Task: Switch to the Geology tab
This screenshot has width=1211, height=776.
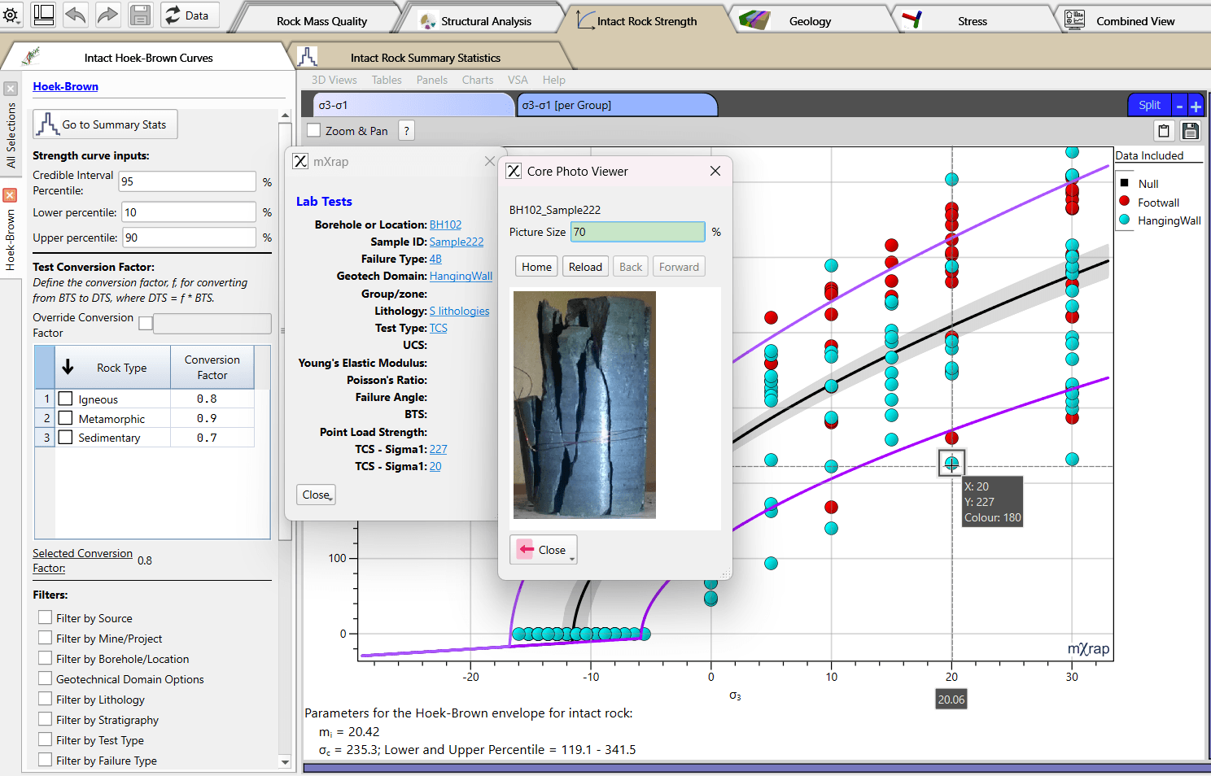Action: tap(811, 19)
